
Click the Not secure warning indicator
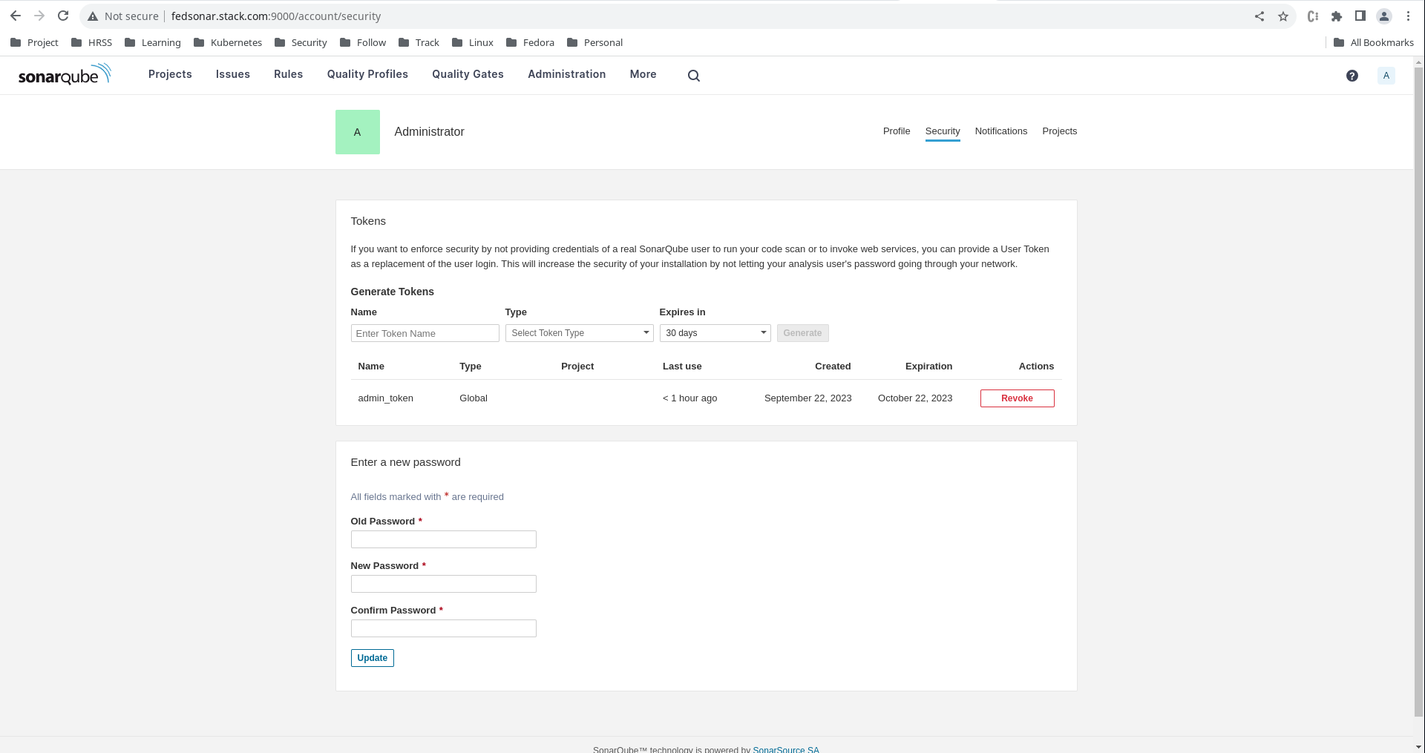tap(122, 16)
